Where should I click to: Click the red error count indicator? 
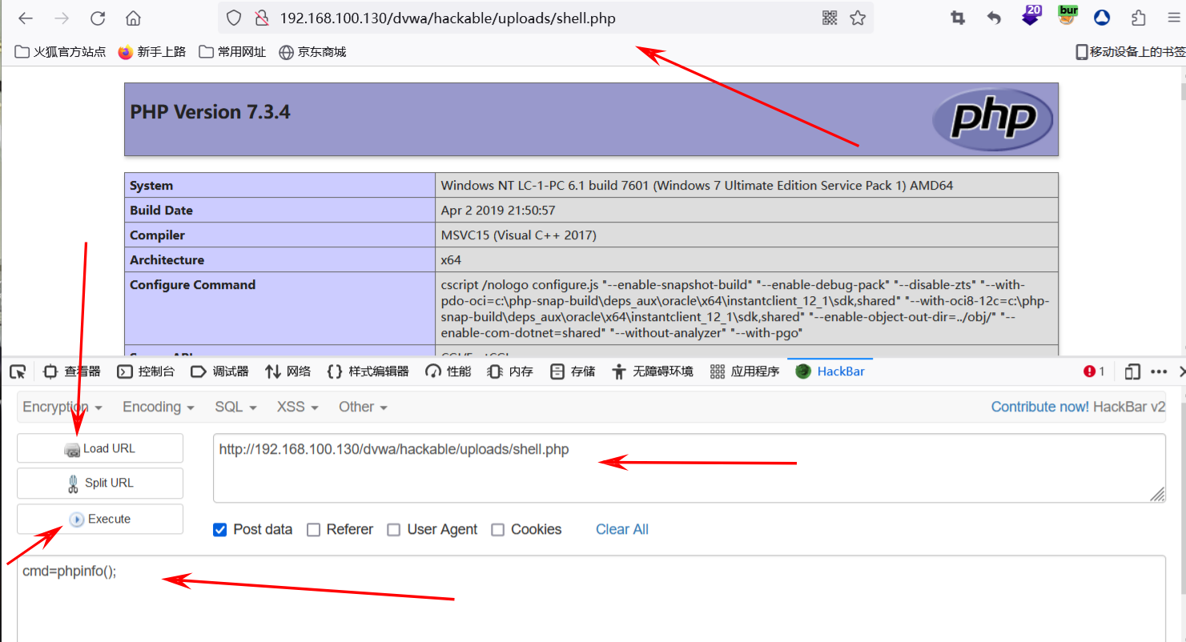point(1094,371)
